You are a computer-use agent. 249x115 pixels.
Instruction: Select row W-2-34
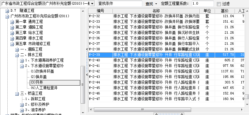[x=166, y=27]
